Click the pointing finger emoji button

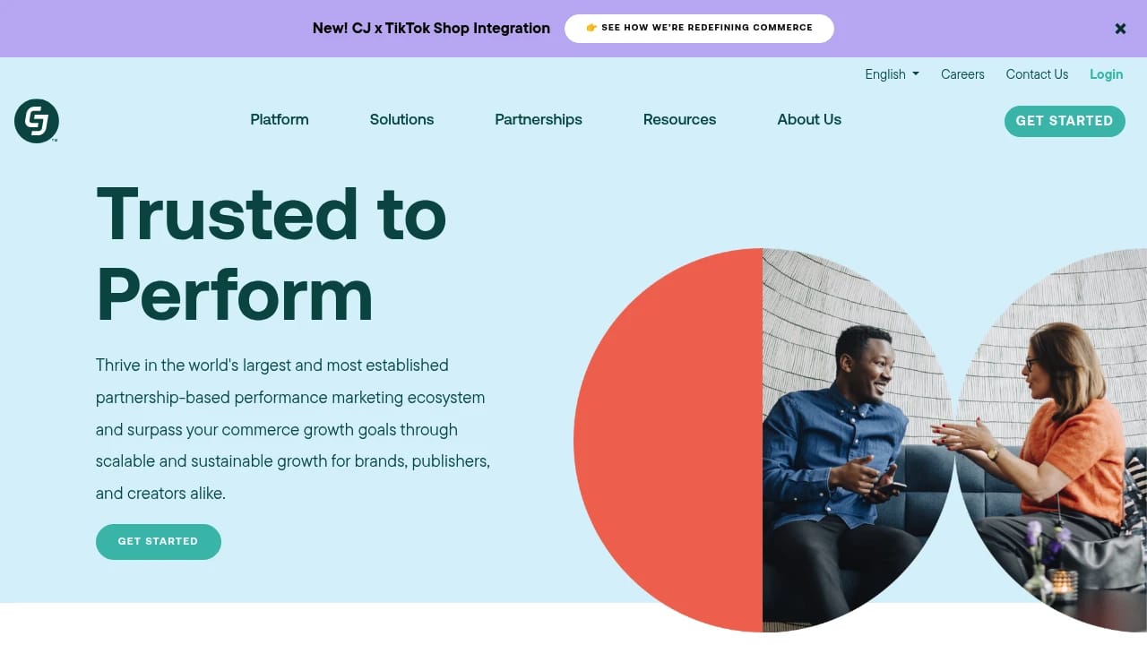click(591, 28)
